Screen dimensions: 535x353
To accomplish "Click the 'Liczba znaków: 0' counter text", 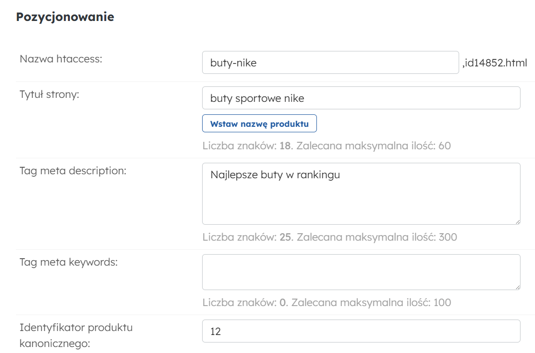I will (244, 303).
